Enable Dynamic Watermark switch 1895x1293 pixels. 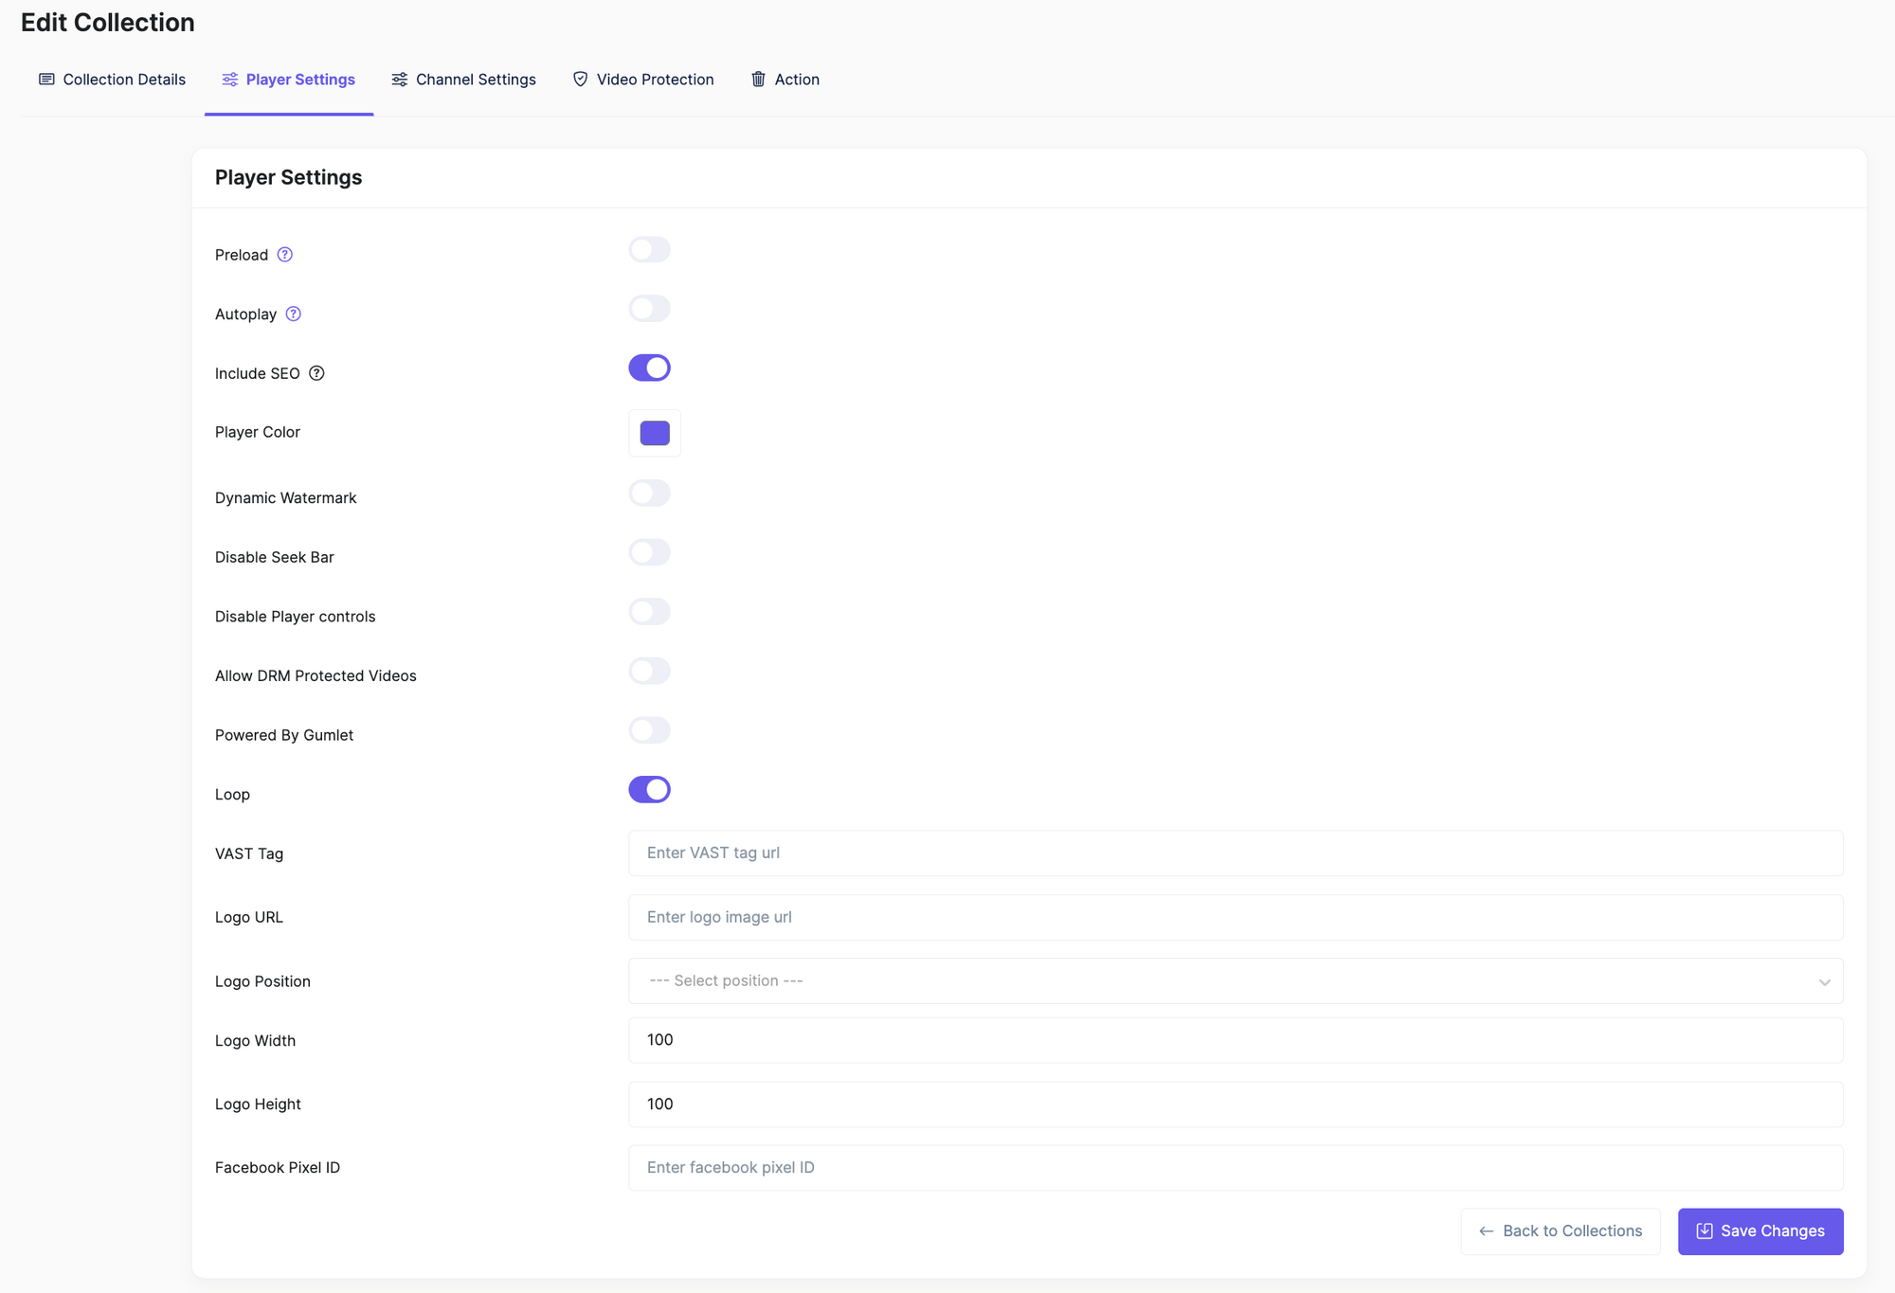(x=649, y=494)
